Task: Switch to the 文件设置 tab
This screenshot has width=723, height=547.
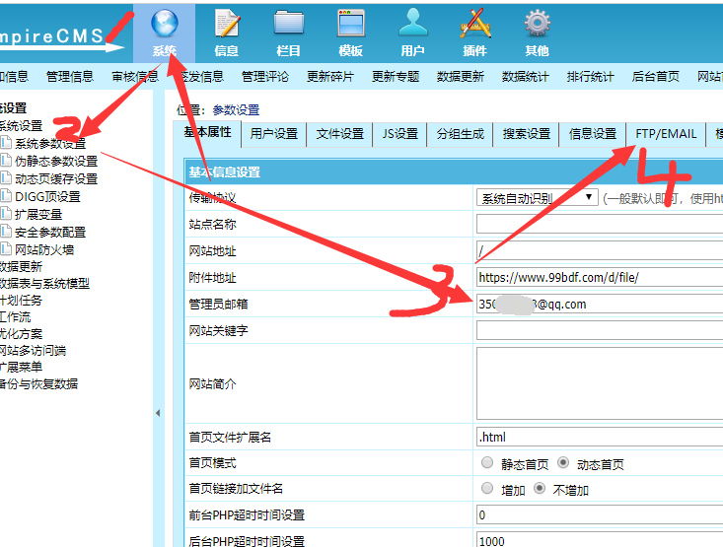Action: tap(339, 134)
